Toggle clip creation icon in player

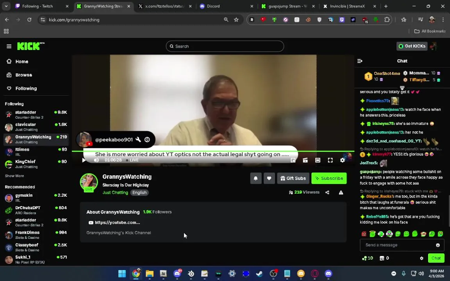[x=305, y=160]
